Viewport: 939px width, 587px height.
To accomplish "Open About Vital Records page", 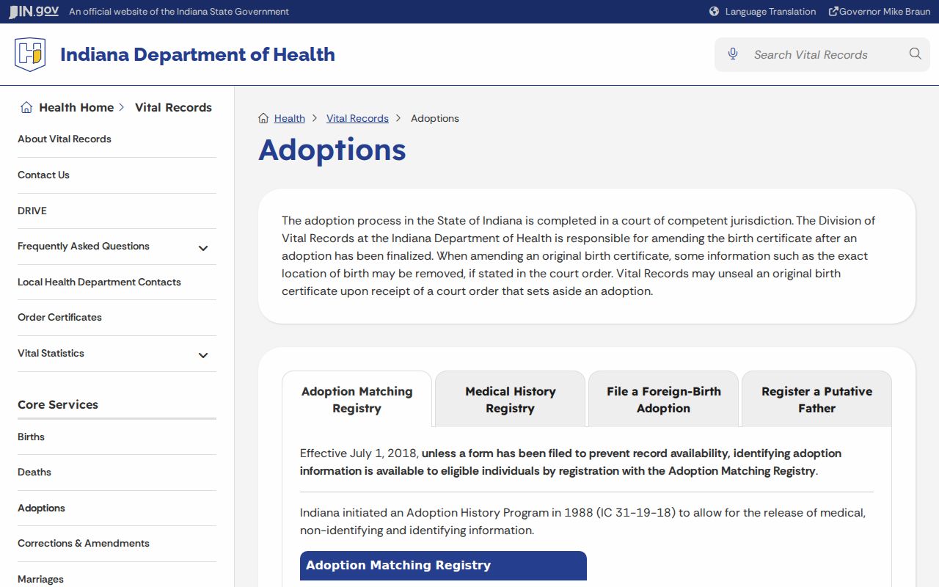I will tap(65, 139).
